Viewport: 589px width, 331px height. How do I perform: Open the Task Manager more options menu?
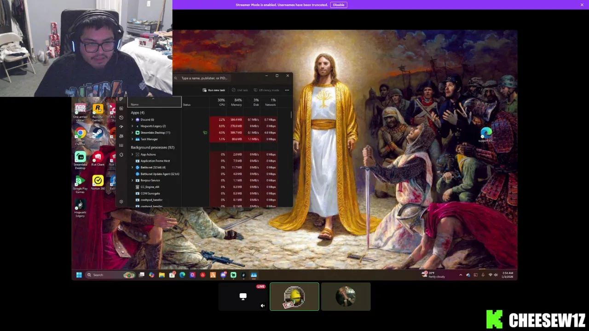click(x=287, y=90)
